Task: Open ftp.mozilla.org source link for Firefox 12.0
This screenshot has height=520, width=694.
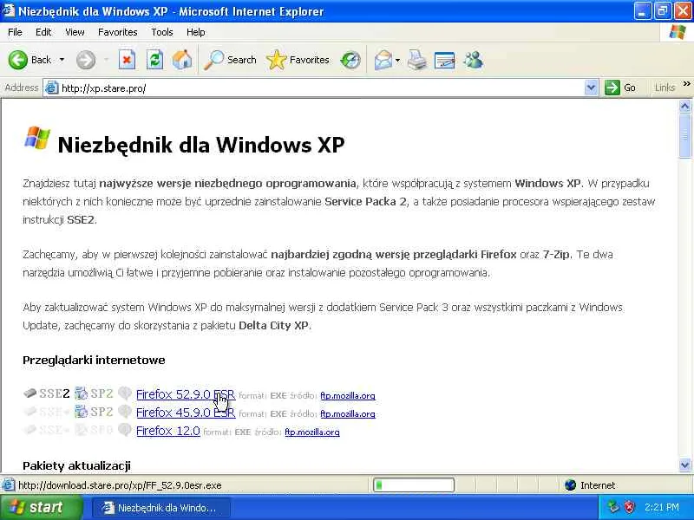Action: click(312, 432)
